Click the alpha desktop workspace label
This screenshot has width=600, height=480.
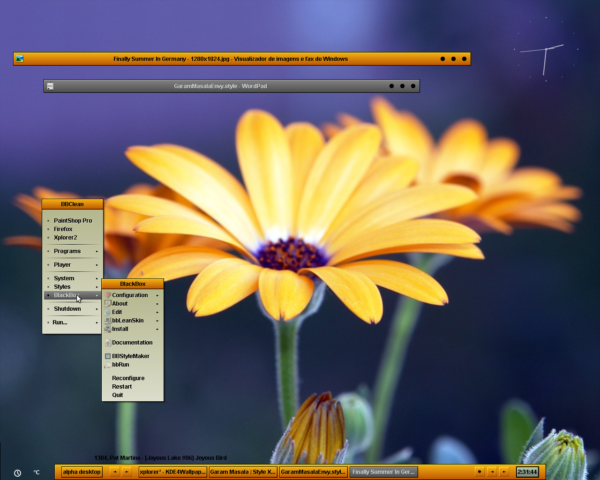pyautogui.click(x=82, y=472)
